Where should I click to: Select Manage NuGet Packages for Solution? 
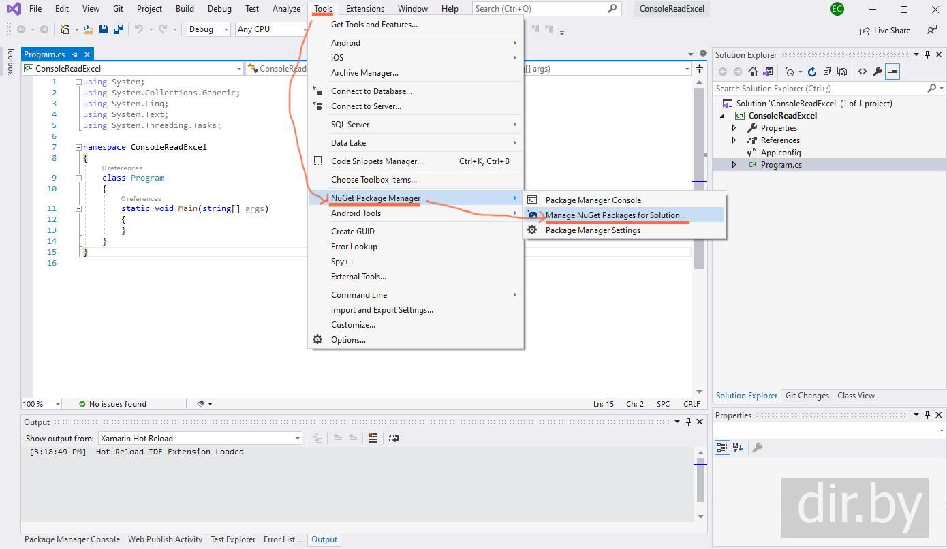pyautogui.click(x=615, y=215)
